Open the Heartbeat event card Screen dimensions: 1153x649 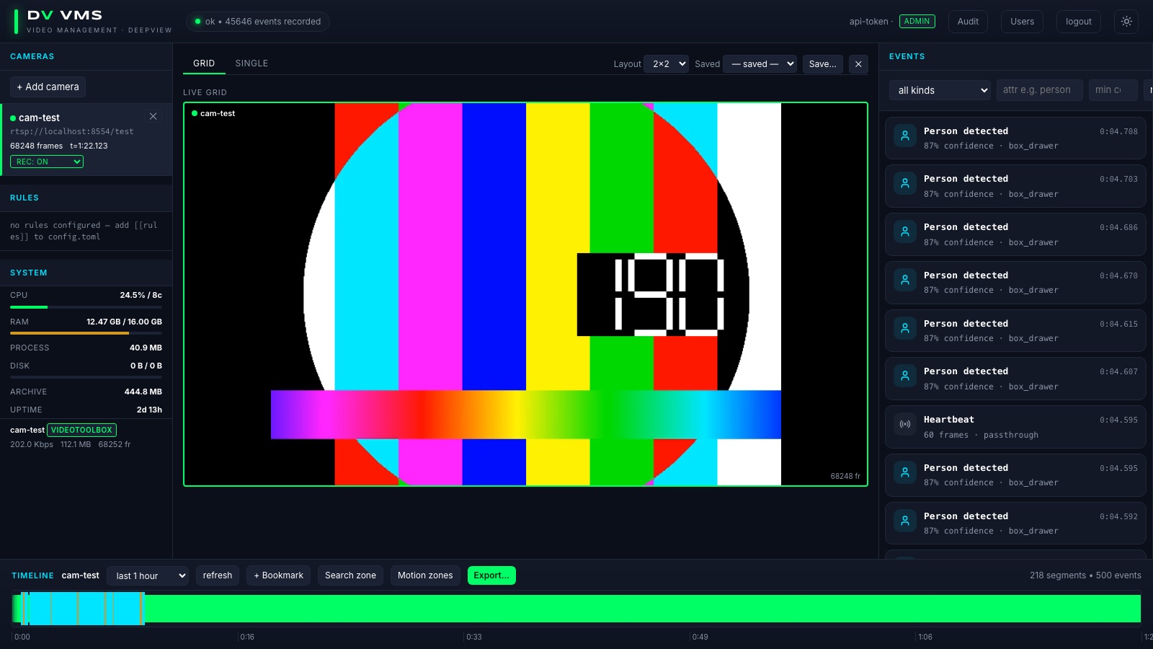[x=1015, y=427]
